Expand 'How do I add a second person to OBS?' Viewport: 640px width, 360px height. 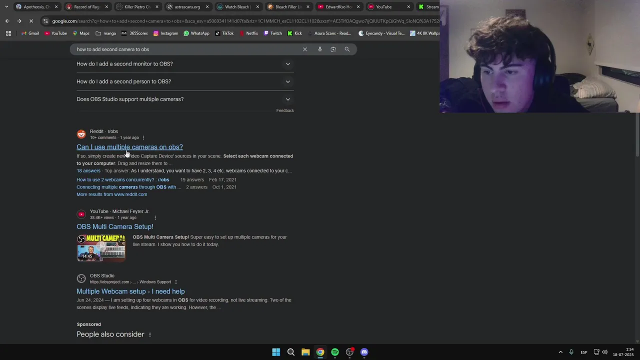(x=185, y=81)
